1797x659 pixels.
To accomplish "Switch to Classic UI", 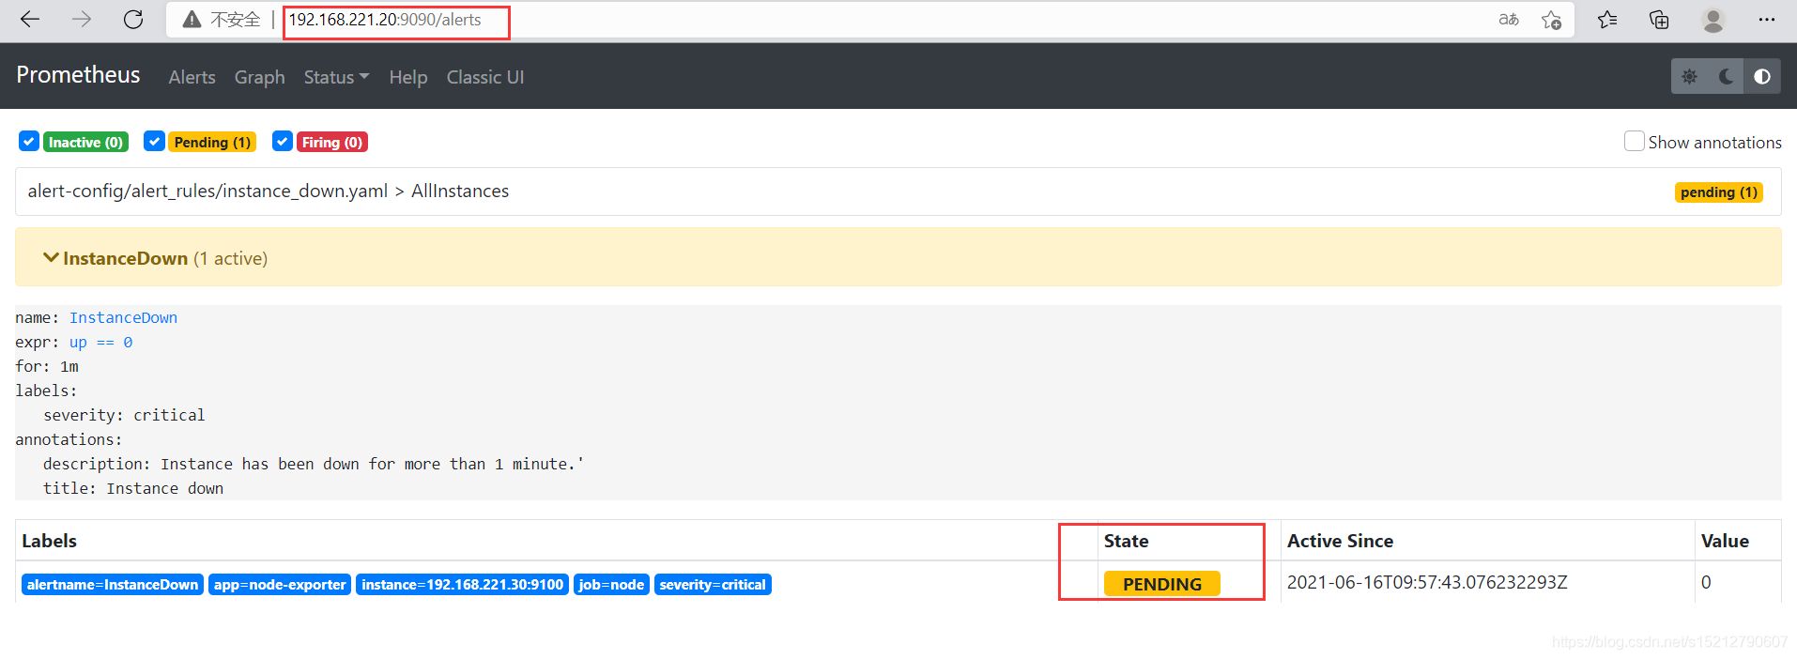I will pos(485,77).
